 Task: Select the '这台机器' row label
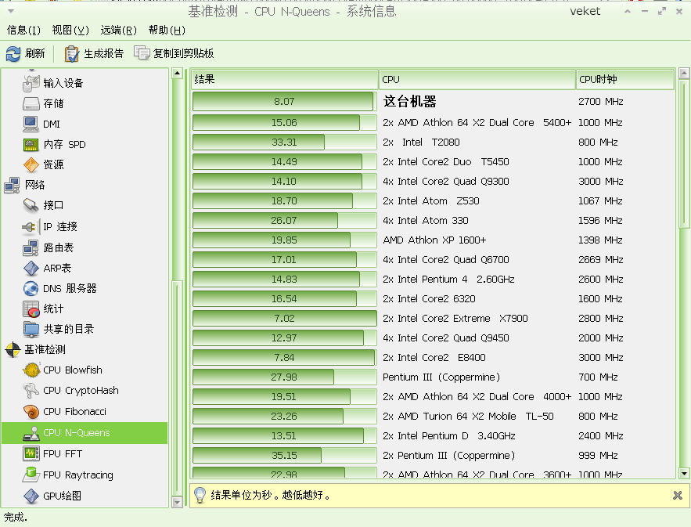[x=410, y=102]
